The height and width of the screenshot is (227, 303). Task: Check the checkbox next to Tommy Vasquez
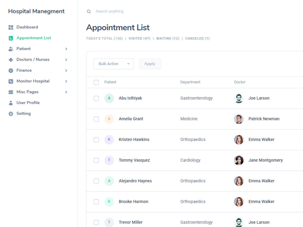[96, 160]
